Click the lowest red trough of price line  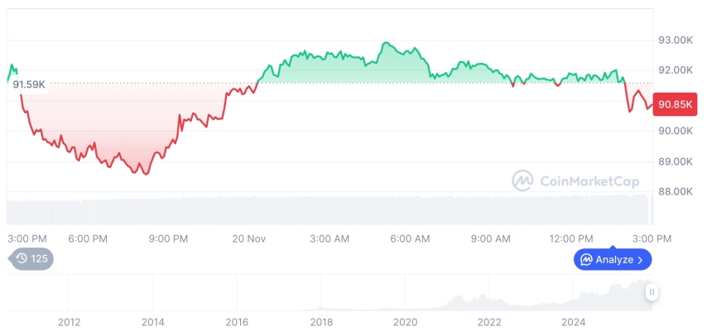[146, 174]
